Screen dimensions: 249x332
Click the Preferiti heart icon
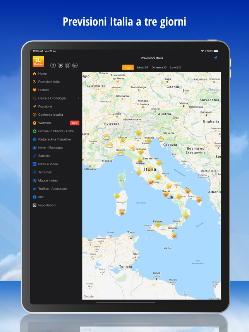point(34,90)
